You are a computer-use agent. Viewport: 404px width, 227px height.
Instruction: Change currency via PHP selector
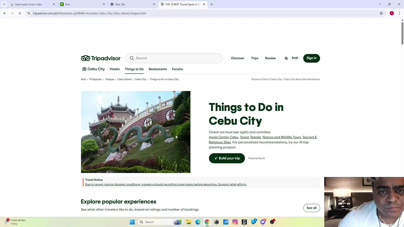[x=295, y=58]
